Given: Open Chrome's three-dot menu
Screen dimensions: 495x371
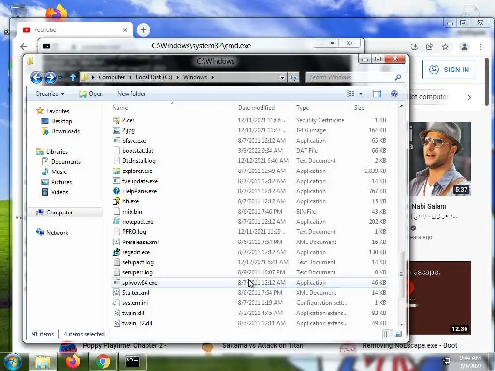Looking at the screenshot, I should coord(480,47).
